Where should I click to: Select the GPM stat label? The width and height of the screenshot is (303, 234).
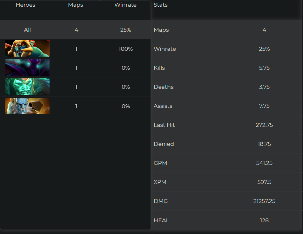160,163
